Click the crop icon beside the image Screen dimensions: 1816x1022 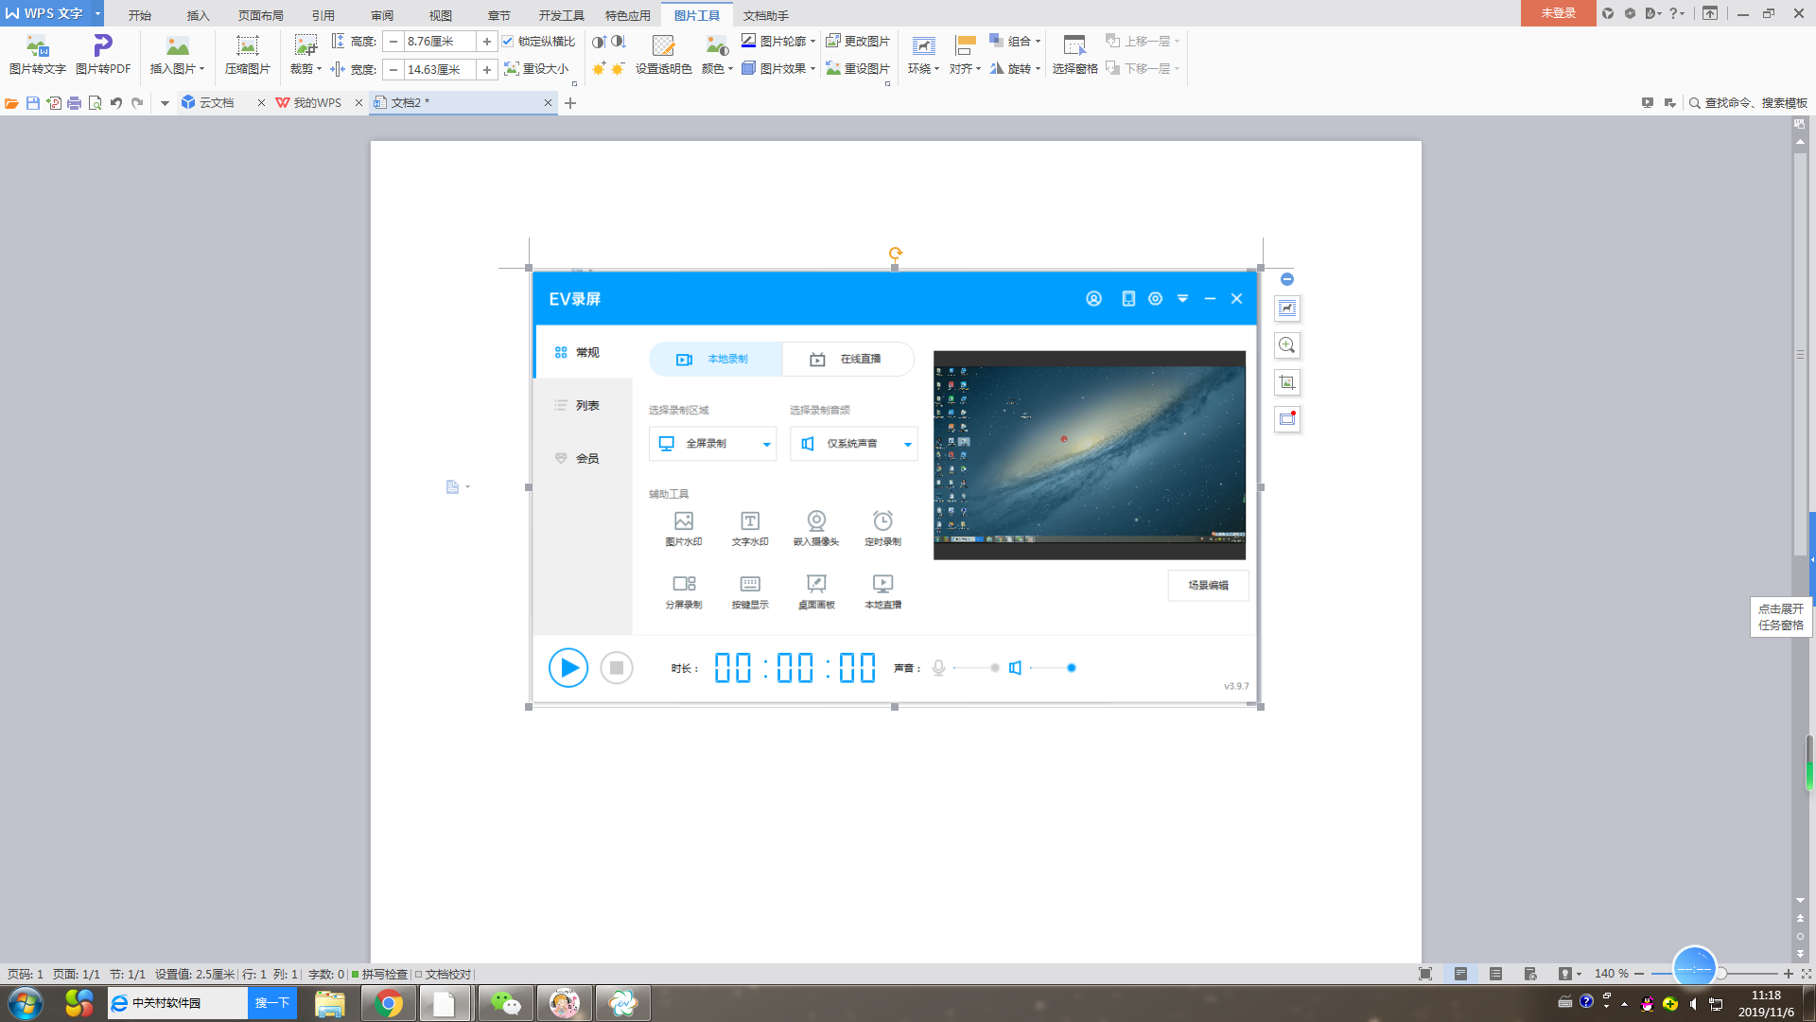1286,382
